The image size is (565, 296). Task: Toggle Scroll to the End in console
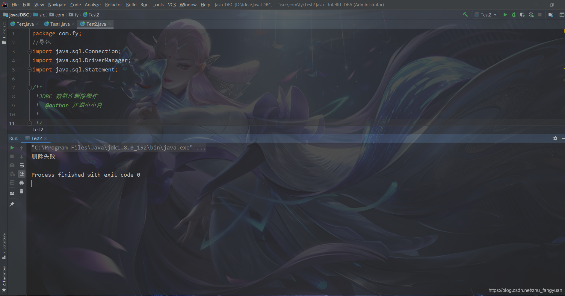tap(22, 174)
